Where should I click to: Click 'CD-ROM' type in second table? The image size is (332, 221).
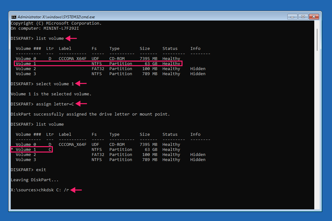coord(117,145)
